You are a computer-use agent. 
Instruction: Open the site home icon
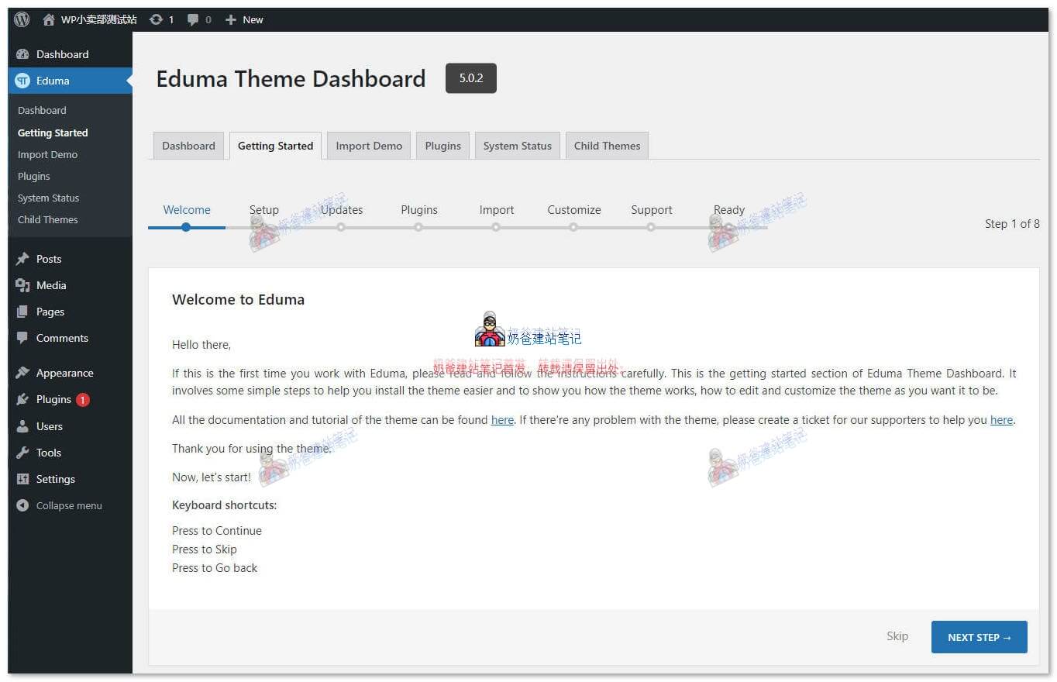(49, 19)
